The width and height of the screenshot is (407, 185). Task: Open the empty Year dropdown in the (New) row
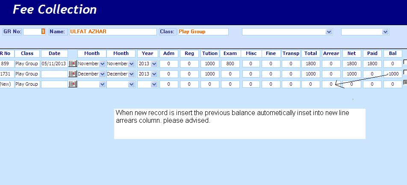click(154, 84)
